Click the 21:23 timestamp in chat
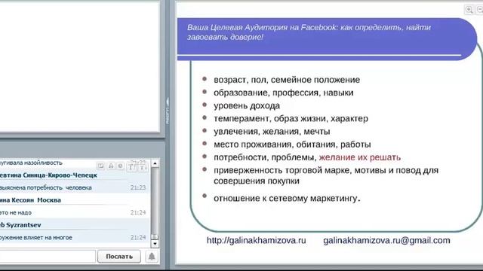Viewport: 483px width, 271px height. (x=138, y=187)
